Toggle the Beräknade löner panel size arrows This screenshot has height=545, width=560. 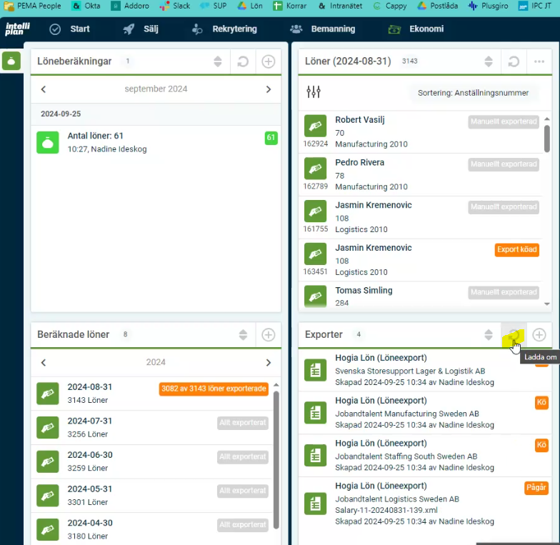[x=243, y=334]
